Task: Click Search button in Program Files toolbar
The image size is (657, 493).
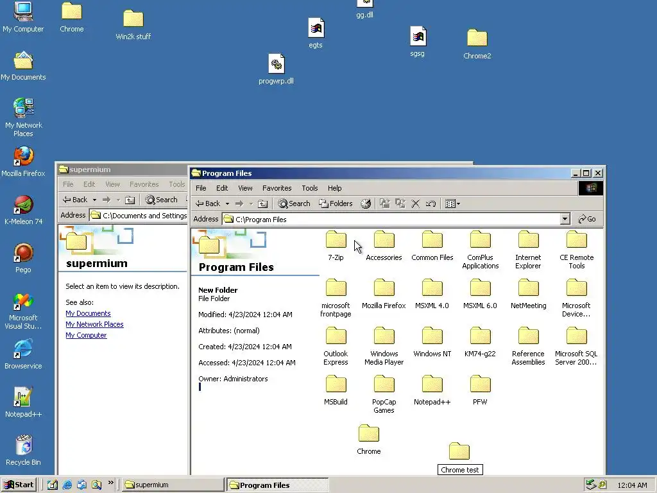Action: click(294, 203)
